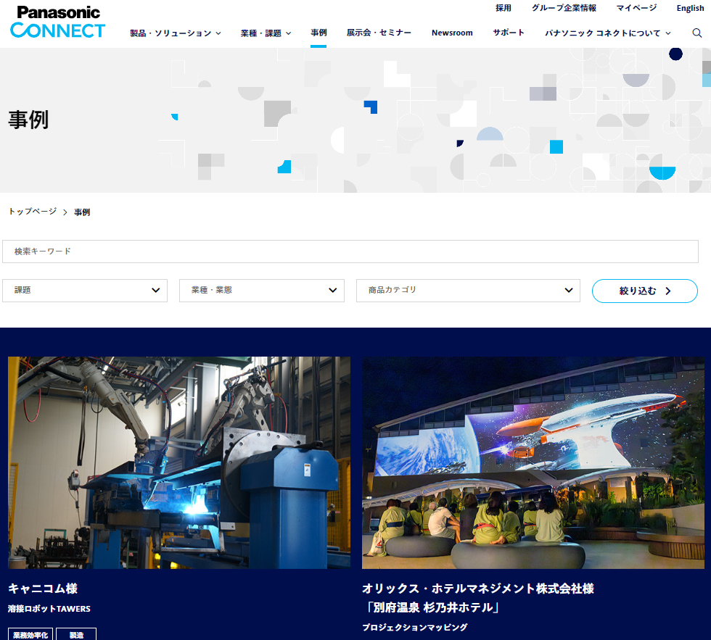Focus the 検索キーワード search field
Screen dimensions: 711x640
[x=350, y=252]
